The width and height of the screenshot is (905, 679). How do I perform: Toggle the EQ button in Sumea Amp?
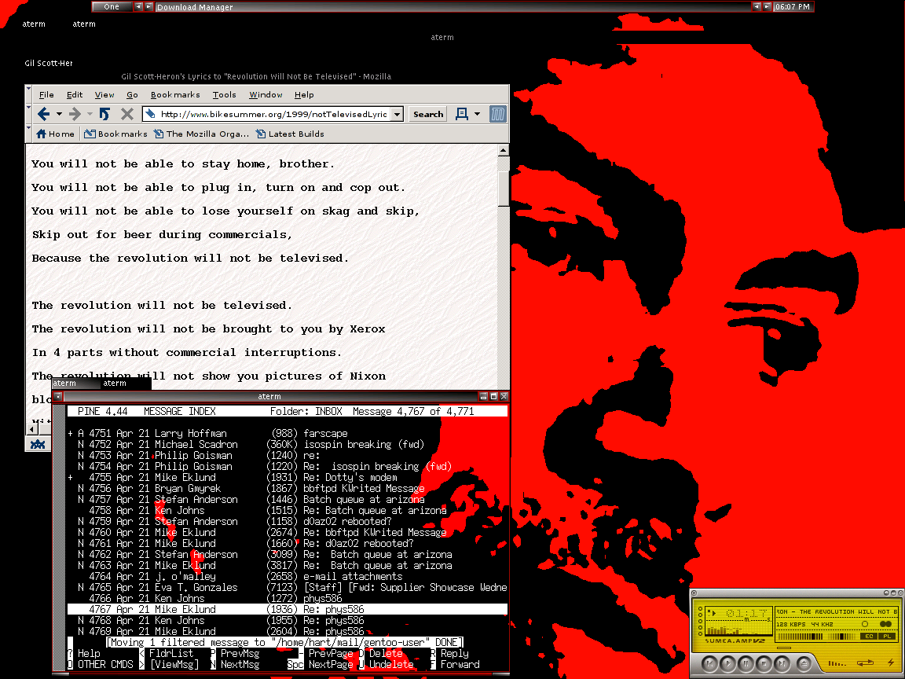pyautogui.click(x=867, y=637)
